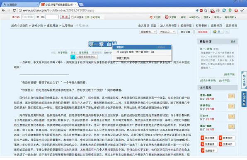Click the 文学网 icon link
247x160 pixels.
[x=171, y=17]
